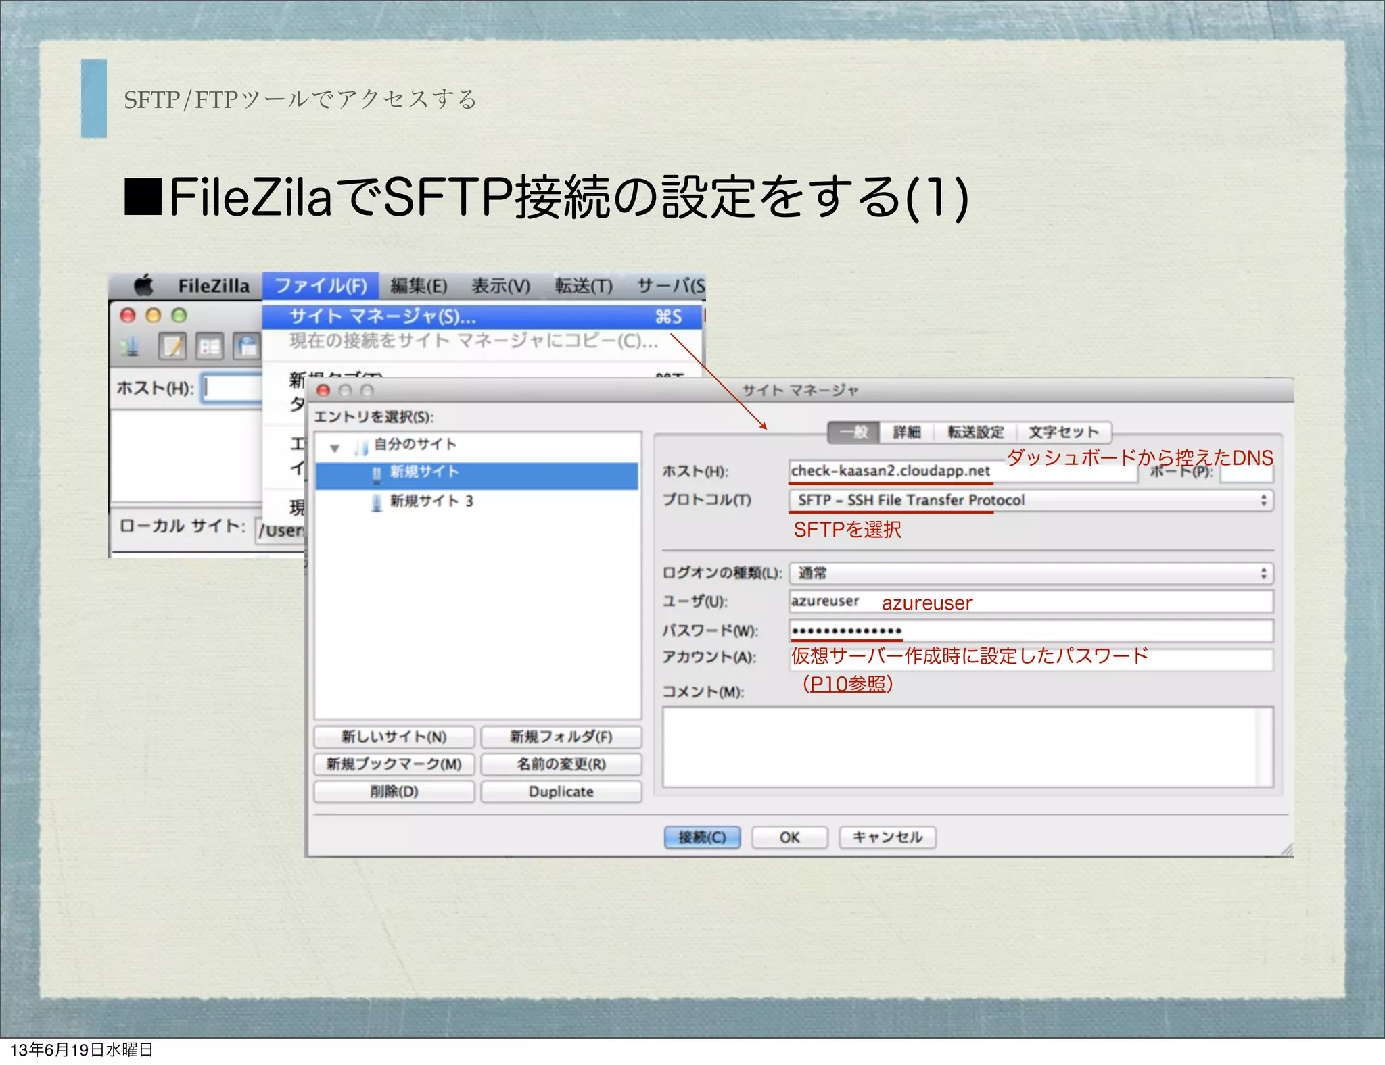This screenshot has width=1385, height=1065.
Task: Toggle local directory tree toolbar icon
Action: [x=210, y=347]
